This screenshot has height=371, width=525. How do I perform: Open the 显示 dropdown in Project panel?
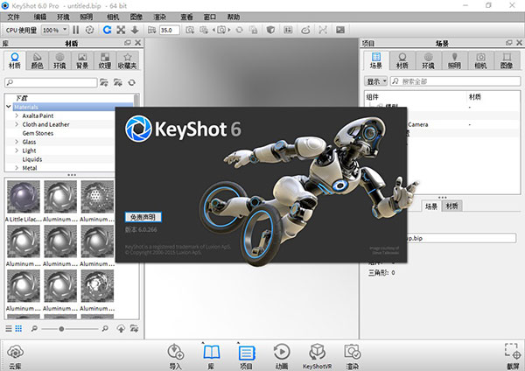375,81
